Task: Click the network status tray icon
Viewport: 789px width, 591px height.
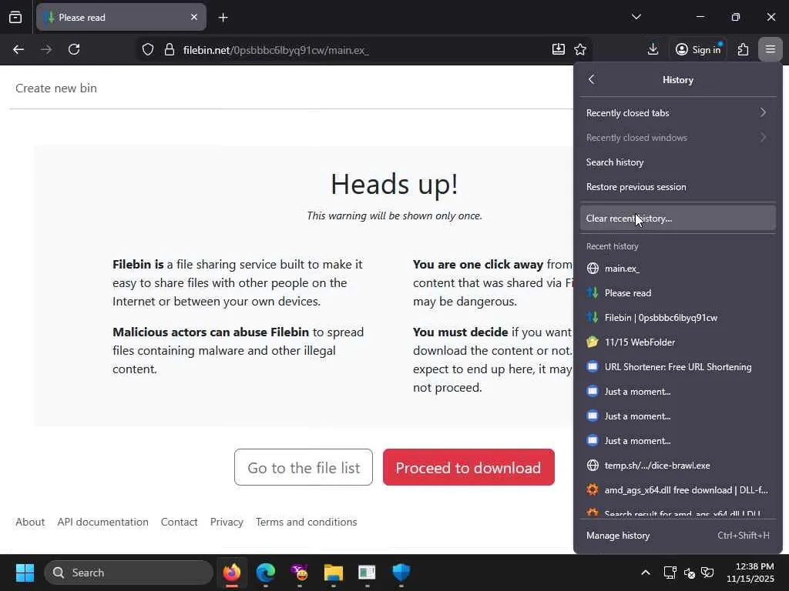Action: point(670,573)
